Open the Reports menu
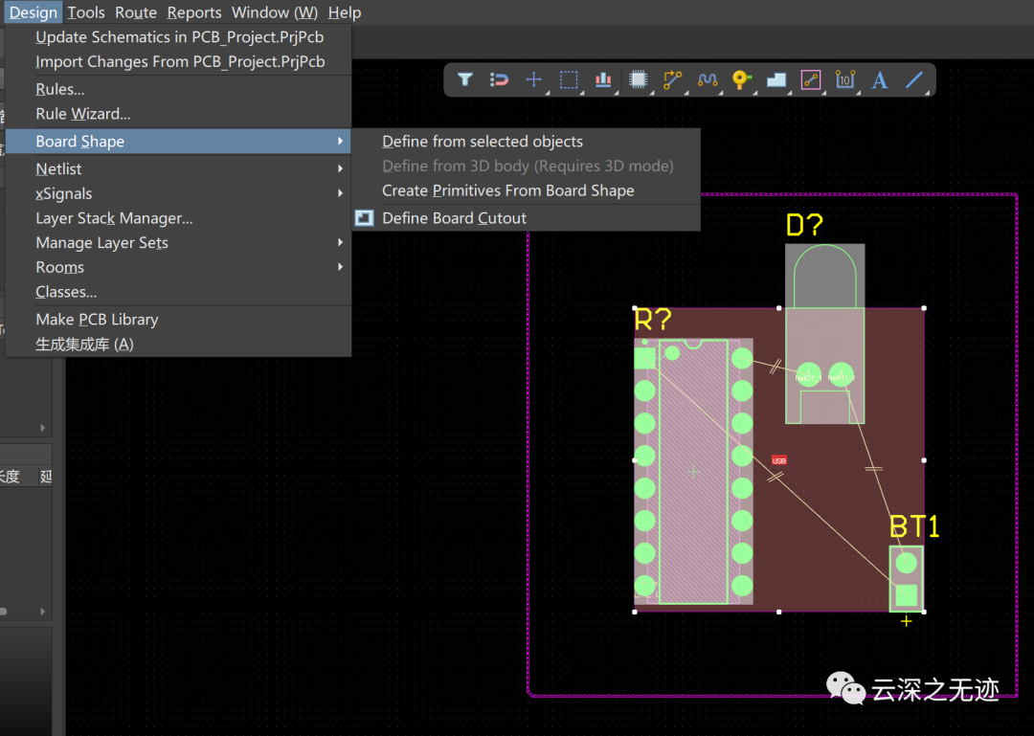Screen dimensions: 1034x736 tap(193, 12)
